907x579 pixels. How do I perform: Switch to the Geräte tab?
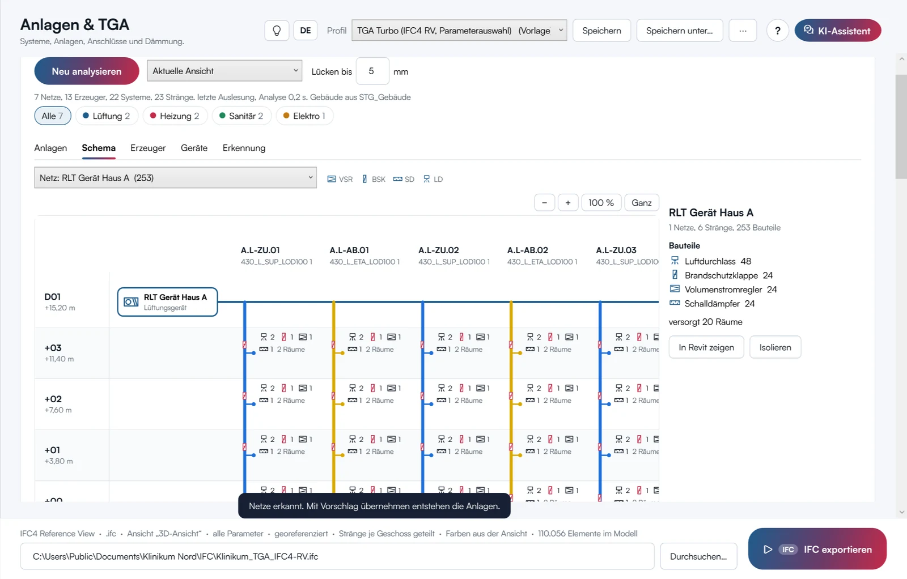pyautogui.click(x=194, y=148)
